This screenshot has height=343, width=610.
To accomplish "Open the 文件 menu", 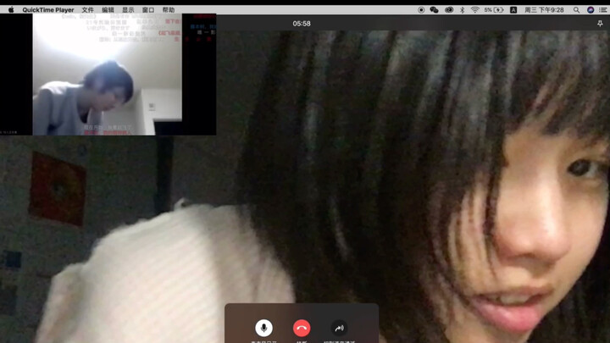I will (x=88, y=9).
